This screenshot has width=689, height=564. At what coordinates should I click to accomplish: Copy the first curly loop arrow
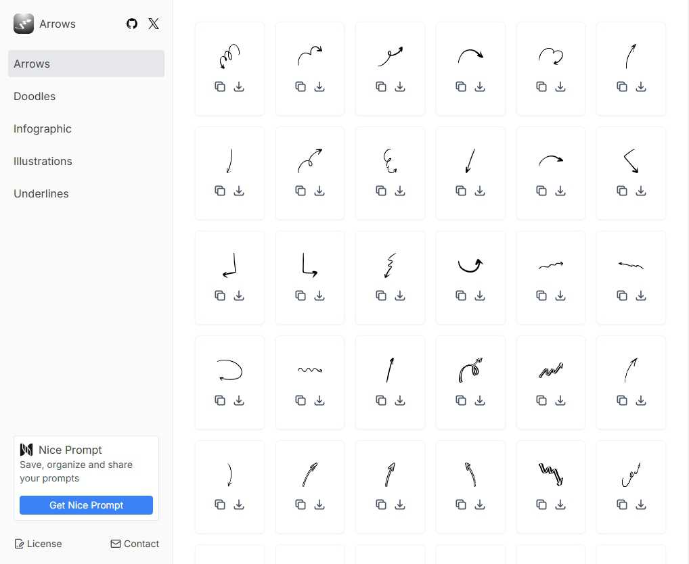[220, 87]
